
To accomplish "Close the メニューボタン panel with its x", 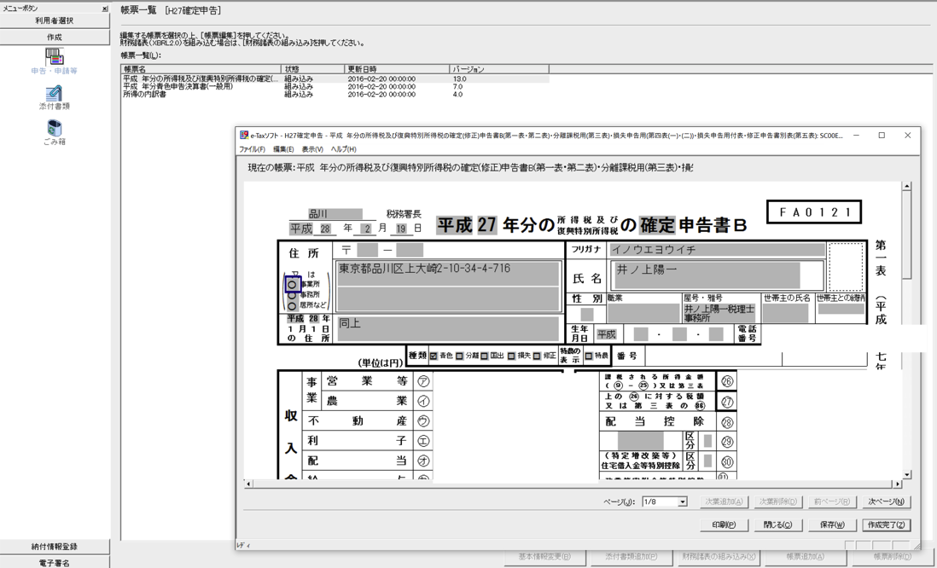I will 105,9.
